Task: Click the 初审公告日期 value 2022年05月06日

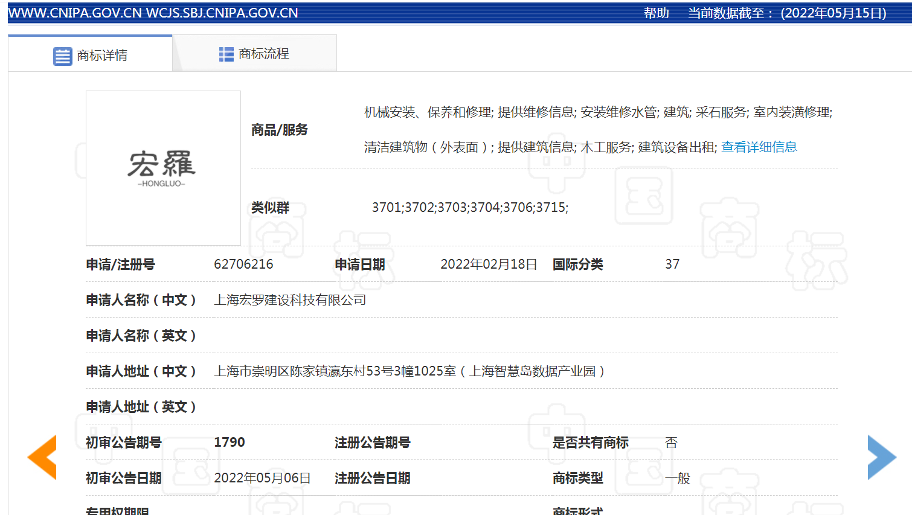Action: (x=262, y=478)
